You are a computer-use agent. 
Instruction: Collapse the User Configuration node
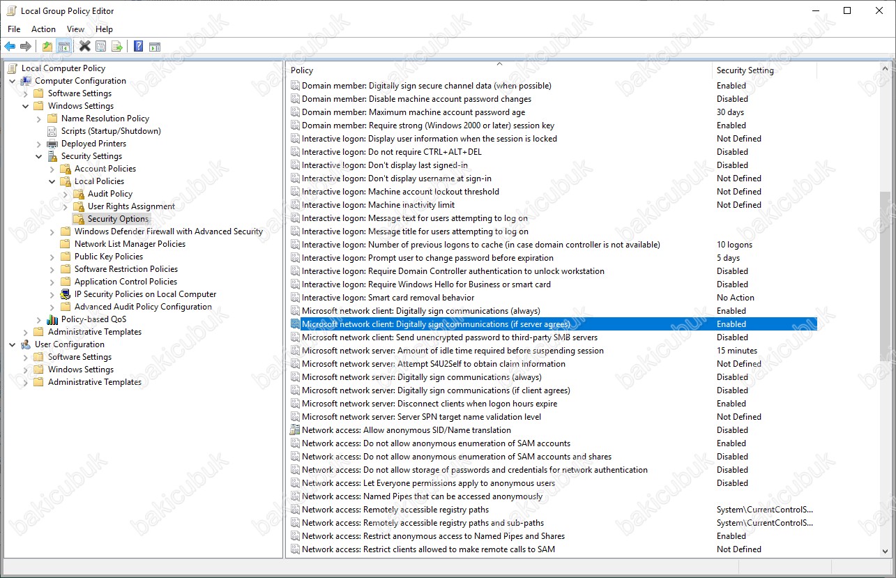click(x=13, y=344)
